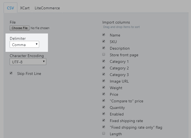This screenshot has width=191, height=138.
Task: Toggle the Enabled column checkbox
Action: [x=104, y=114]
